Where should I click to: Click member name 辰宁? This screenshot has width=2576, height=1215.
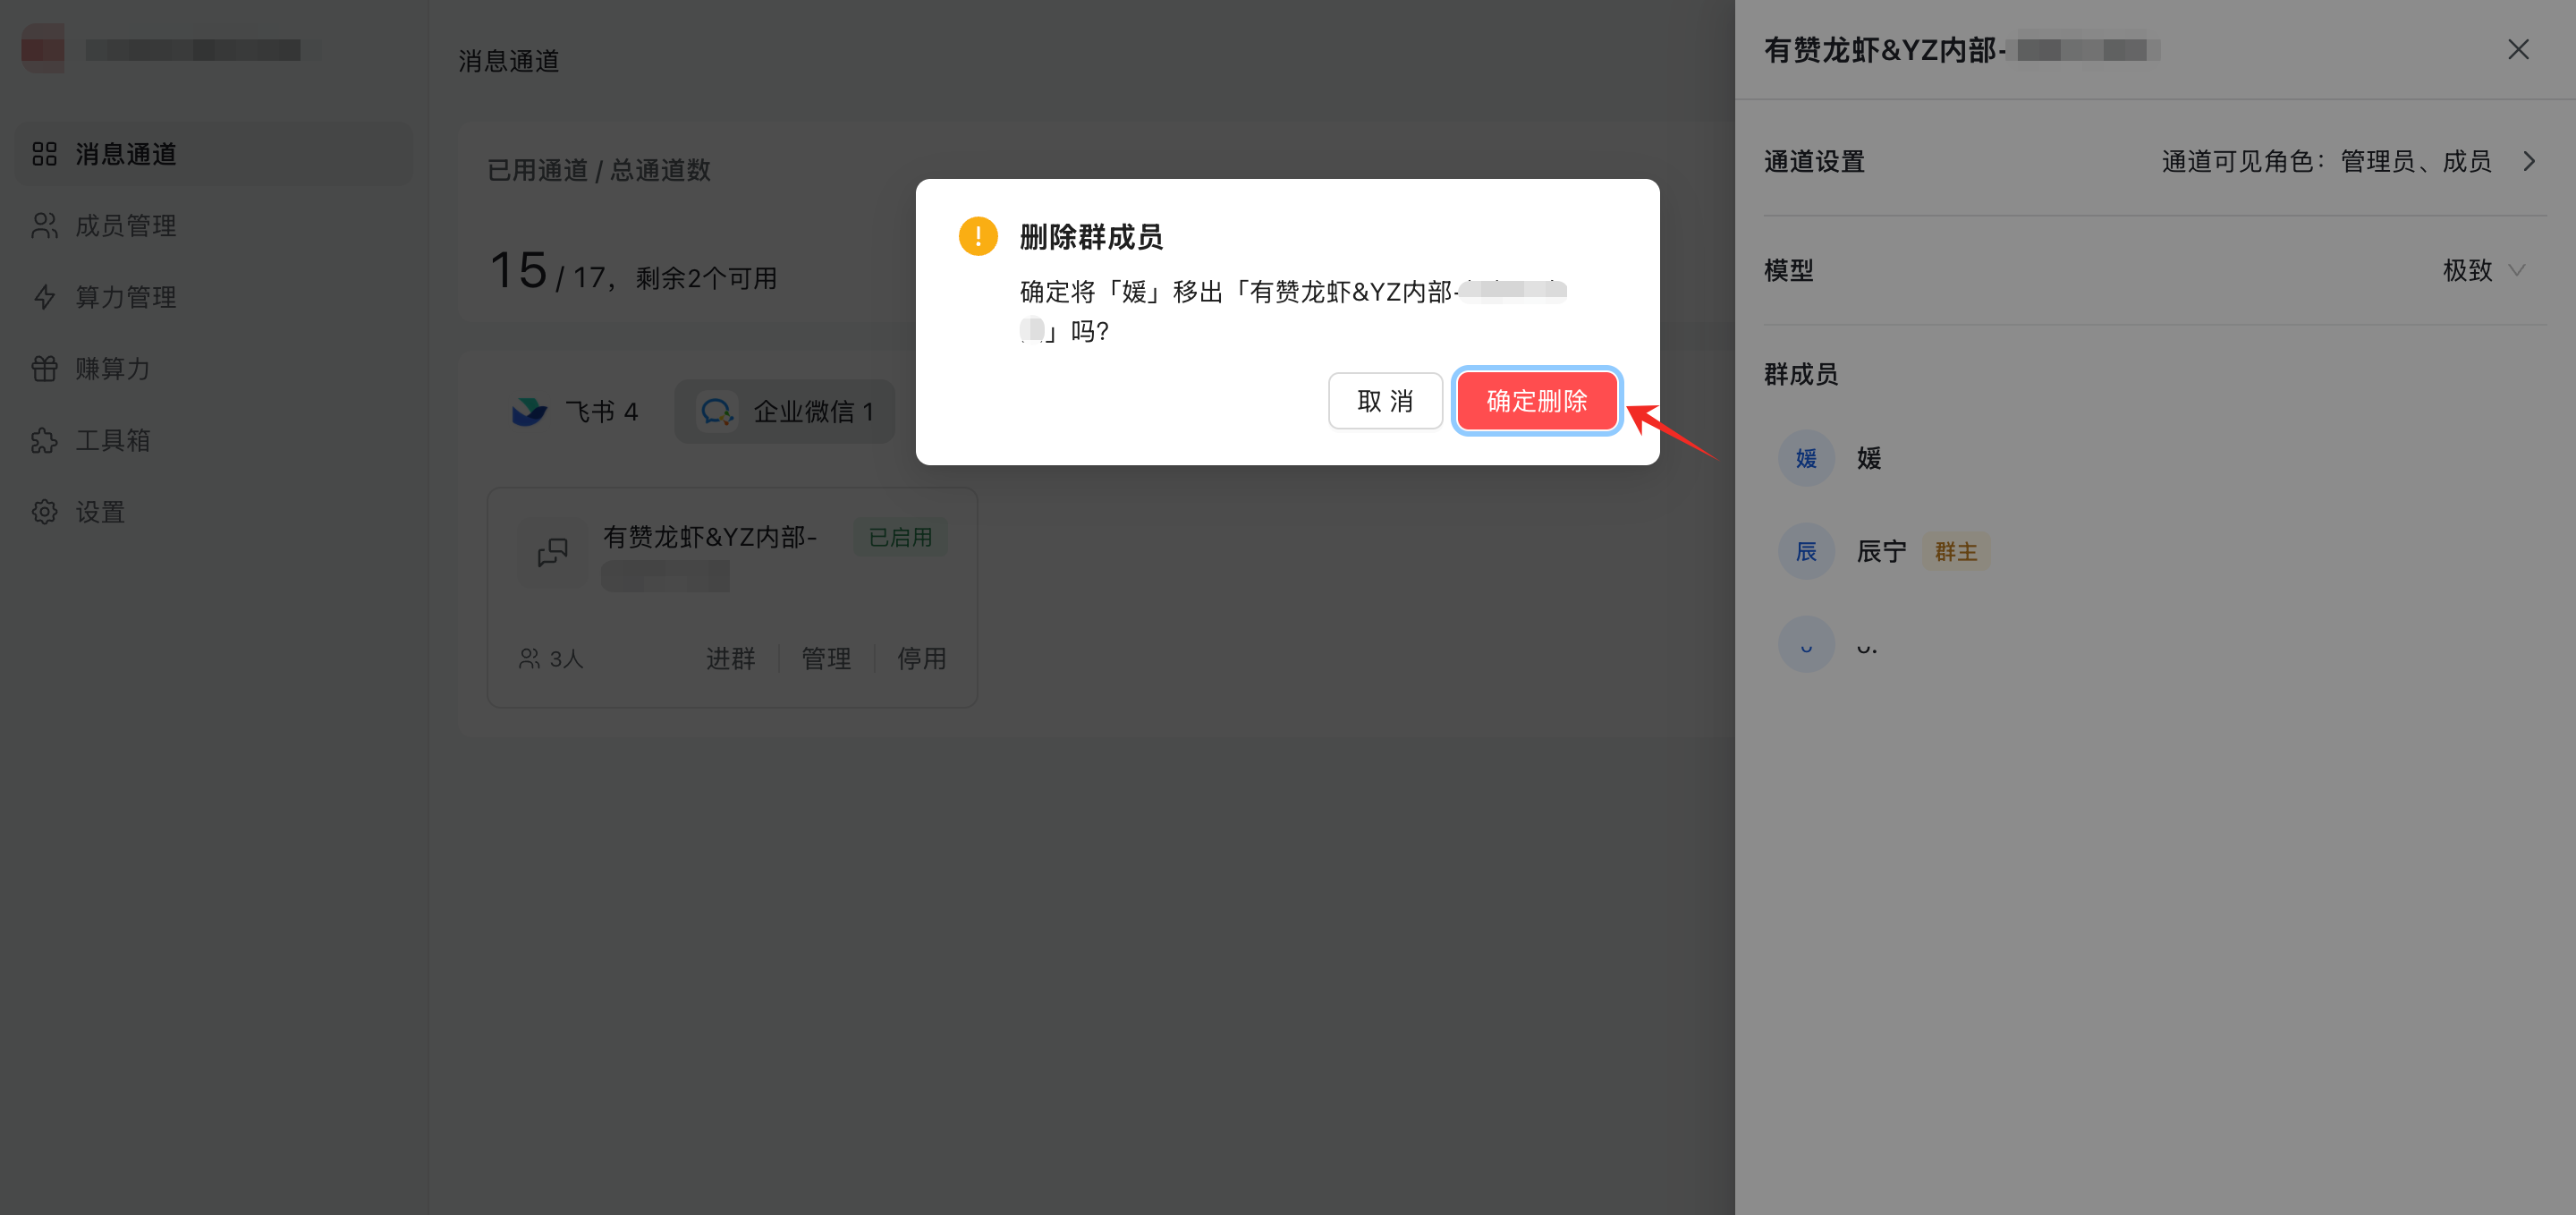coord(1881,552)
